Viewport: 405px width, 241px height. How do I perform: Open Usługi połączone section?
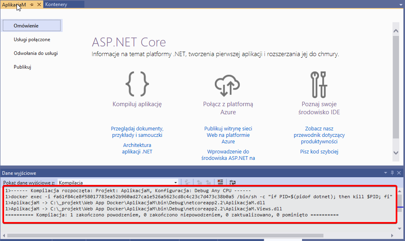point(32,40)
